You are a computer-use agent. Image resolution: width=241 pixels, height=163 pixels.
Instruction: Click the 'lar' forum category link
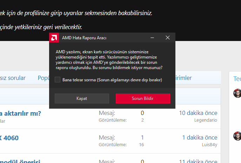[2, 121]
